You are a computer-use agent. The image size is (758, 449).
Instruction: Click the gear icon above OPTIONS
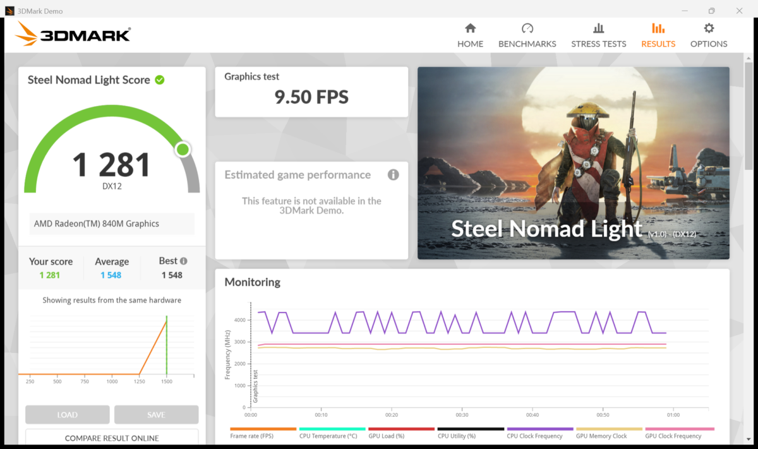[709, 28]
